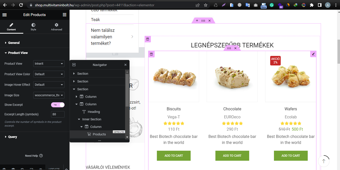Click the Need Help question icon
Image resolution: width=340 pixels, height=170 pixels.
(41, 156)
